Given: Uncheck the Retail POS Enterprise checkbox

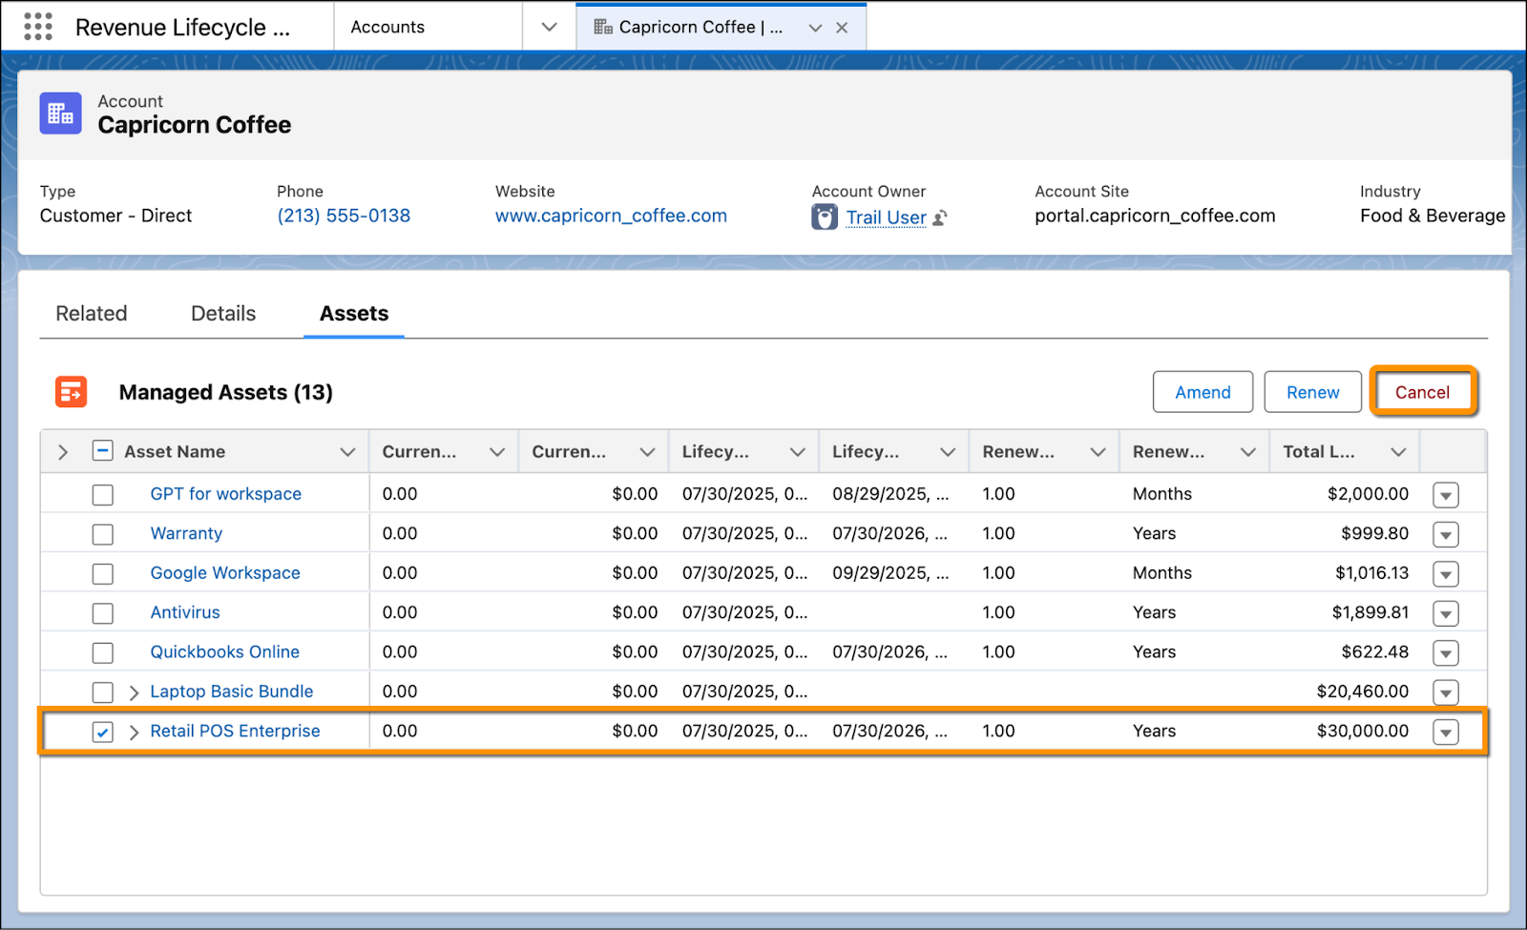Looking at the screenshot, I should click(103, 732).
